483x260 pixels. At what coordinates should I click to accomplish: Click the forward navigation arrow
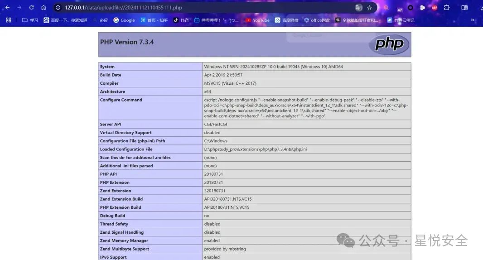19,7
